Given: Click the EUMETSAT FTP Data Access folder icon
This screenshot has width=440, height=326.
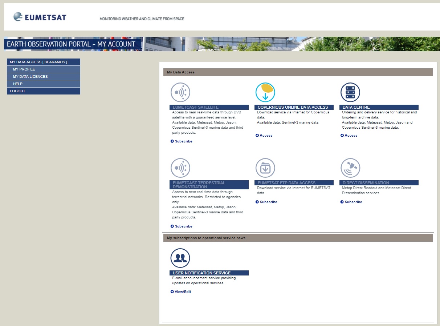Looking at the screenshot, I should 265,168.
